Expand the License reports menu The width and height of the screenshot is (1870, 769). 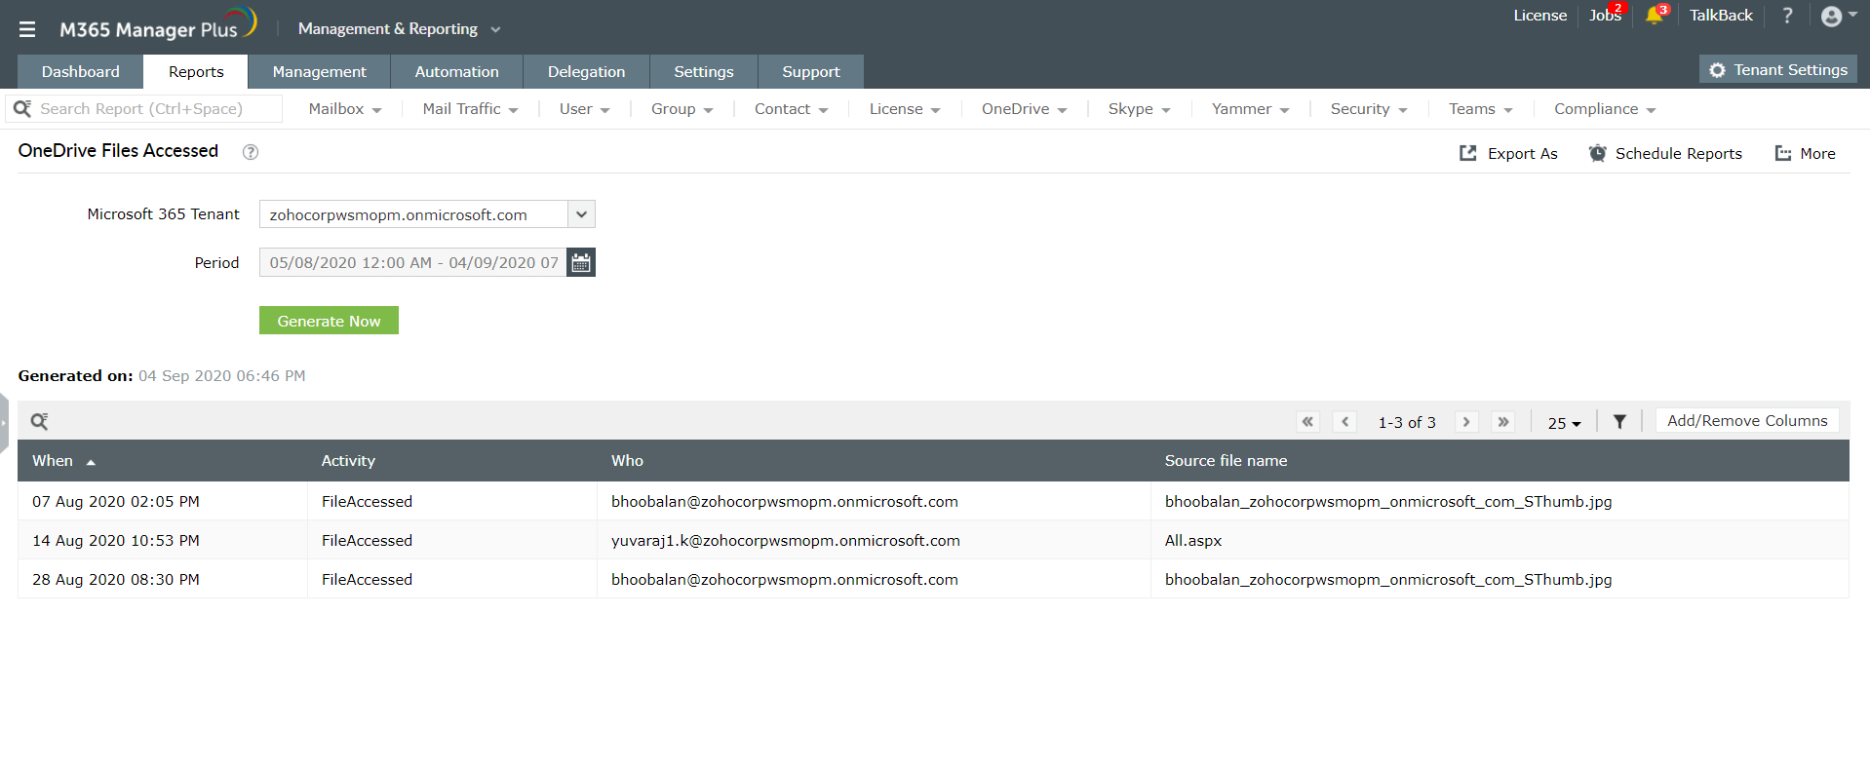(x=905, y=109)
